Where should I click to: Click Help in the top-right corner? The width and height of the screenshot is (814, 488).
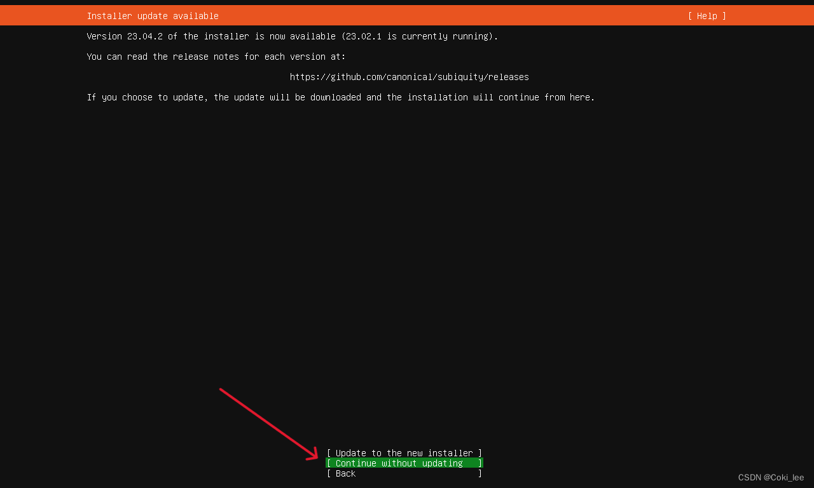tap(706, 15)
